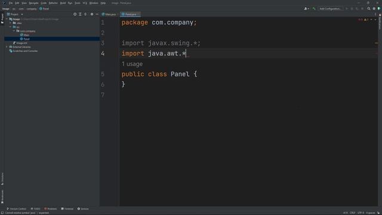Toggle Notifications side stripe button

tap(380, 22)
